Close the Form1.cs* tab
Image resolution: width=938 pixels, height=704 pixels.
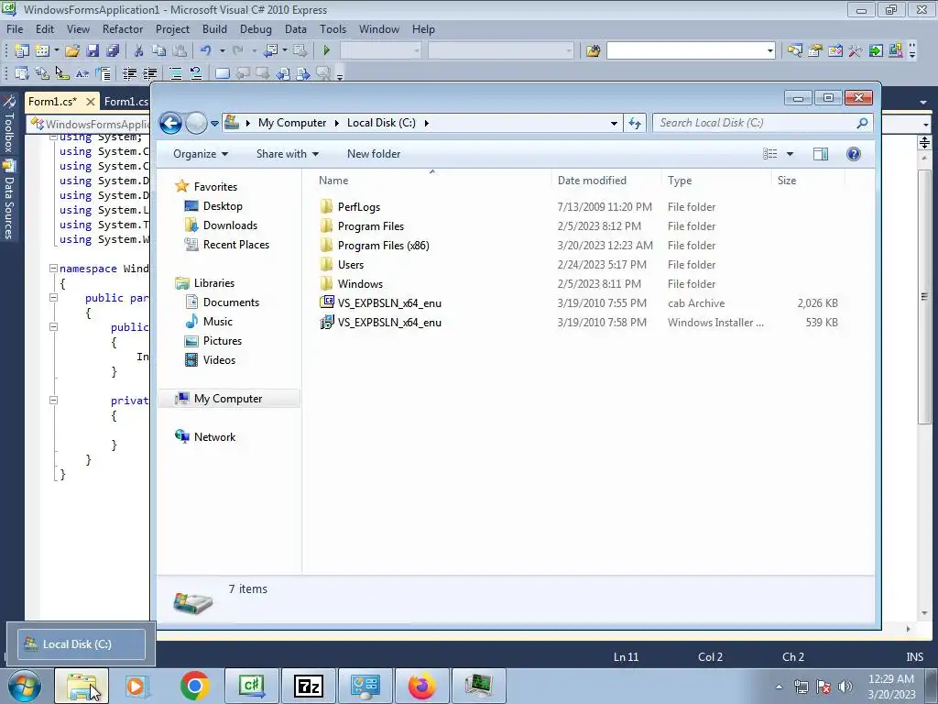pyautogui.click(x=91, y=102)
